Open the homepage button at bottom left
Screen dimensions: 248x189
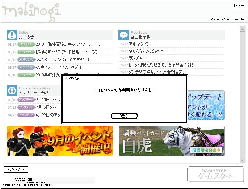16,170
